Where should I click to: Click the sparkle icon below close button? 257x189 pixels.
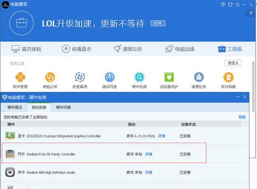tap(251, 13)
